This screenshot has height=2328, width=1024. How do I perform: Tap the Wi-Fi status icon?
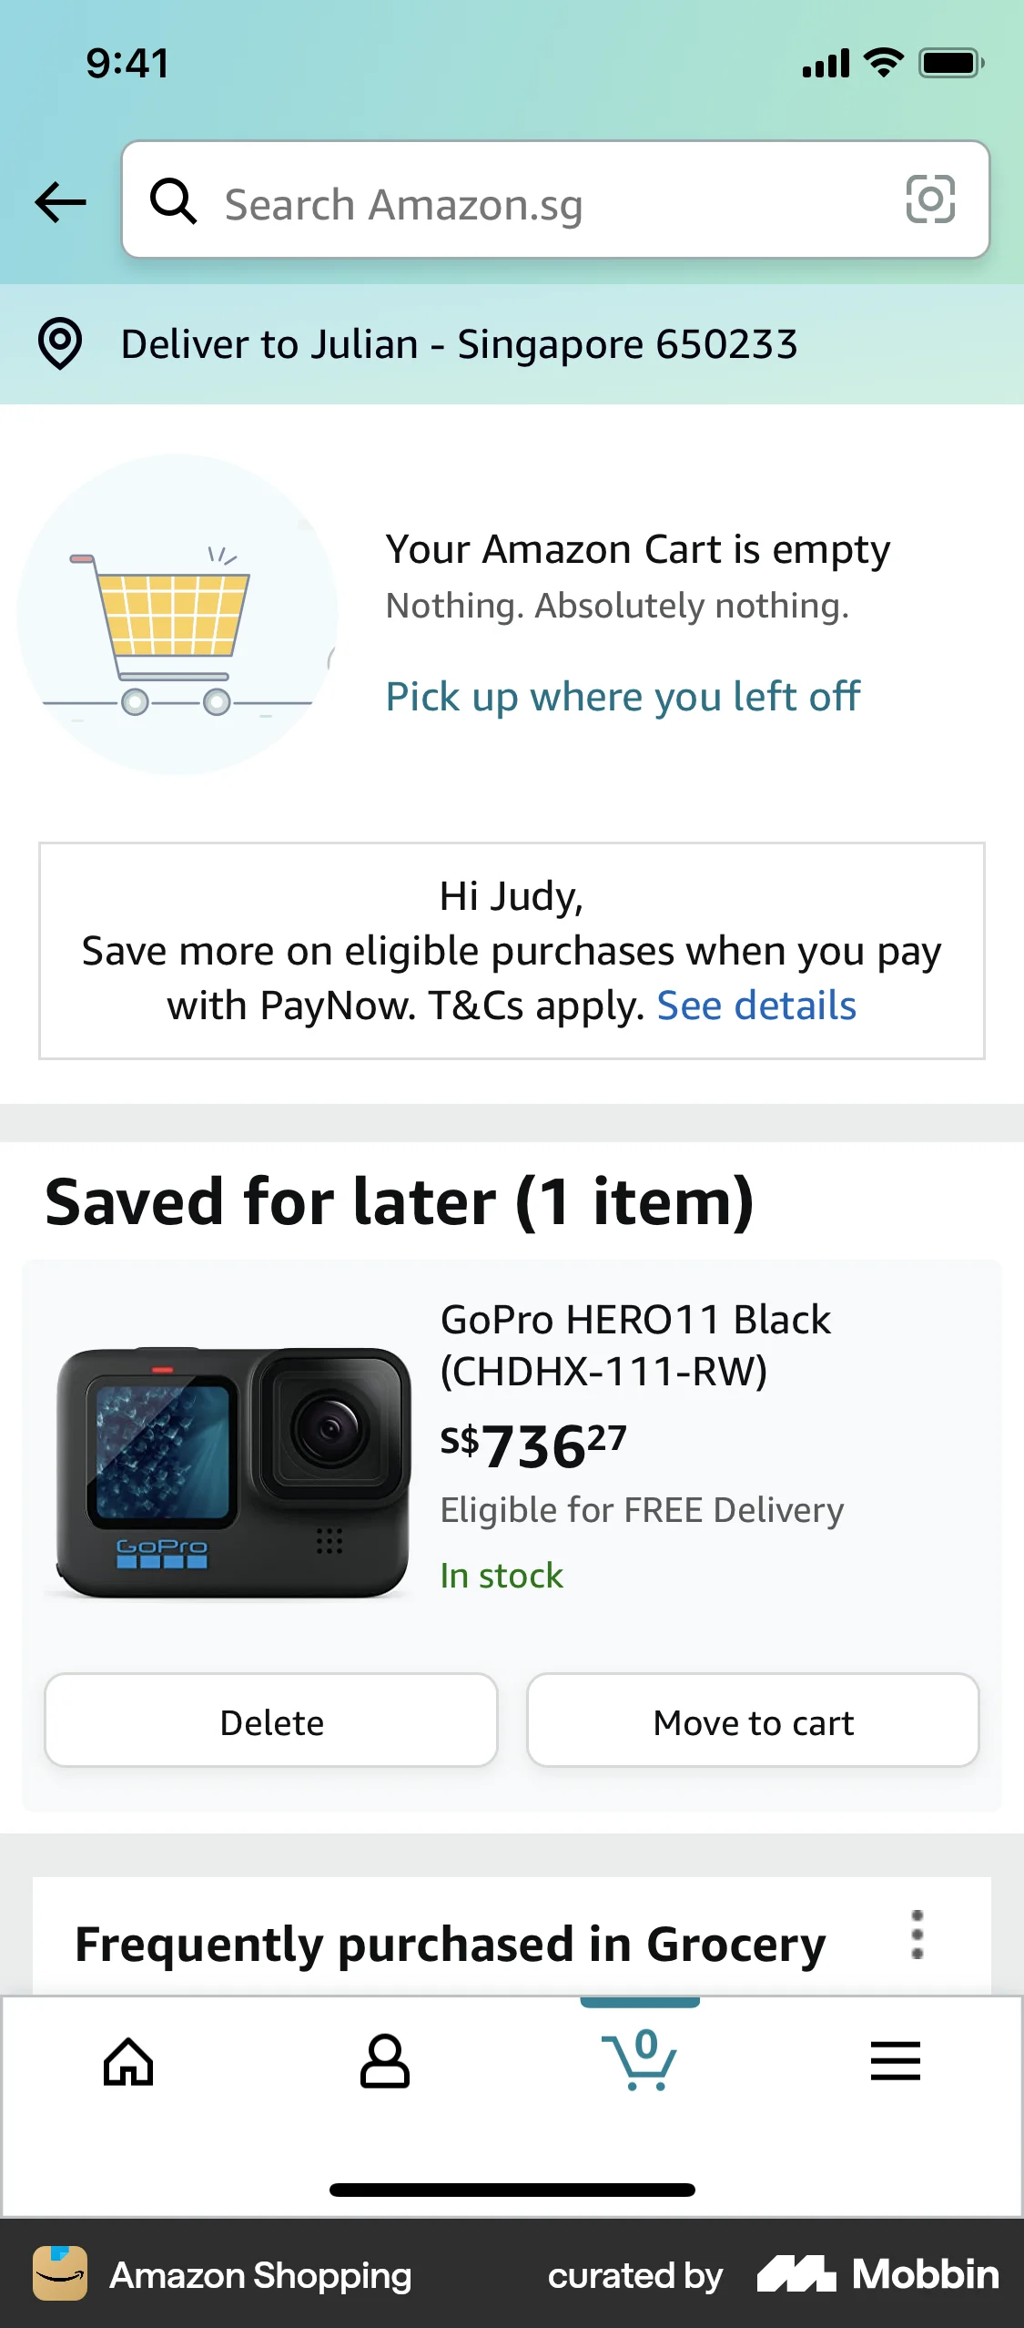tap(879, 62)
